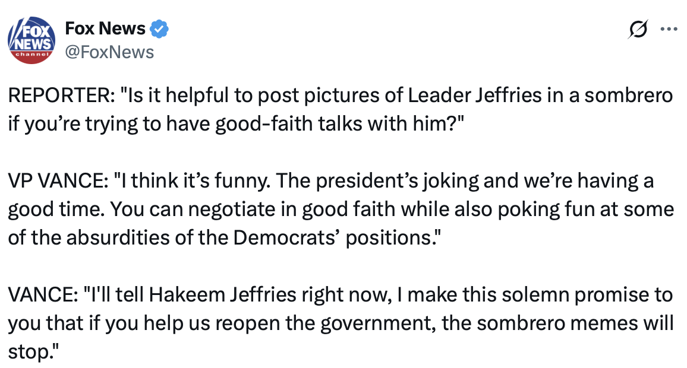Viewport: 687px width, 368px height.
Task: Click the word "REPORTER:" in the tweet
Action: (55, 97)
